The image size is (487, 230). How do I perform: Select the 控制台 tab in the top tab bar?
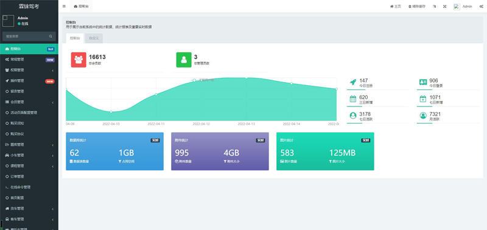tap(81, 6)
